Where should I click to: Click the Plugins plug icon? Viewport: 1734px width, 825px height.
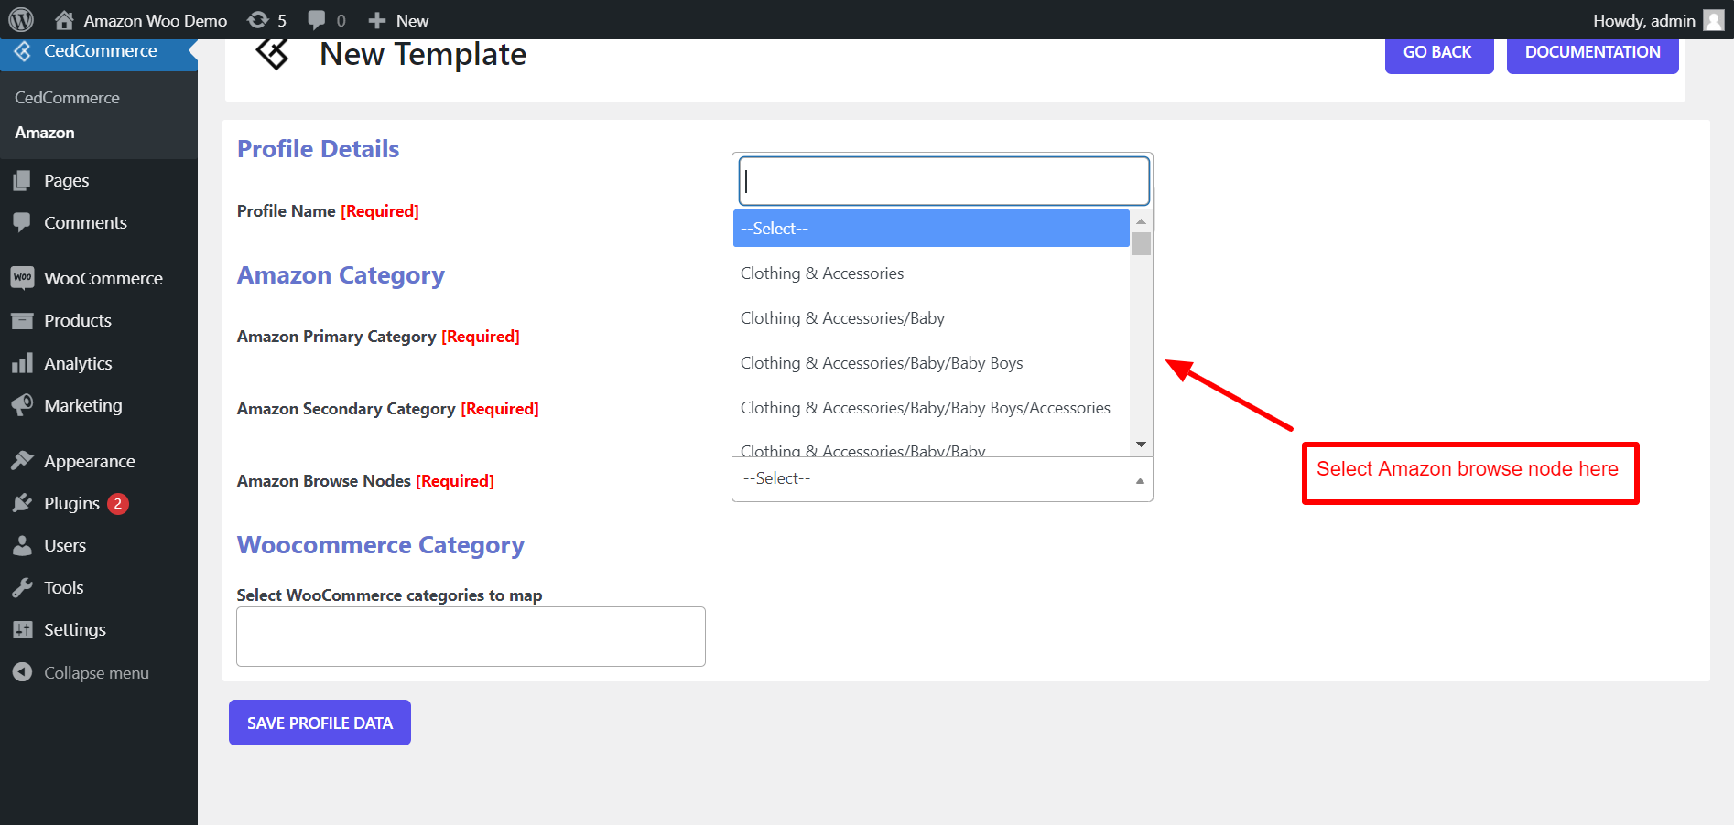tap(23, 503)
